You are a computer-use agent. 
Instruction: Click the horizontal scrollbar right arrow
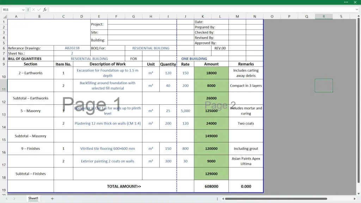tap(354, 199)
